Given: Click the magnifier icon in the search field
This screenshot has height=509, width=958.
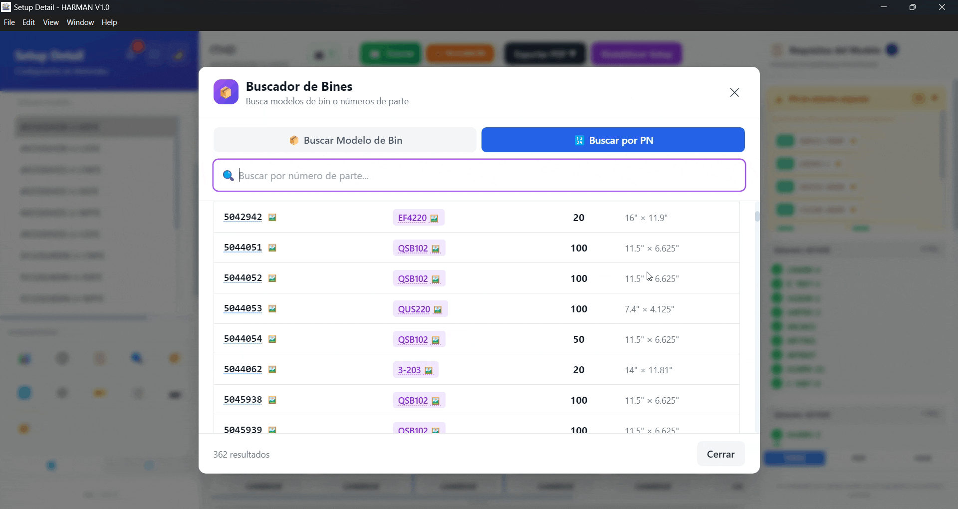Looking at the screenshot, I should (228, 175).
